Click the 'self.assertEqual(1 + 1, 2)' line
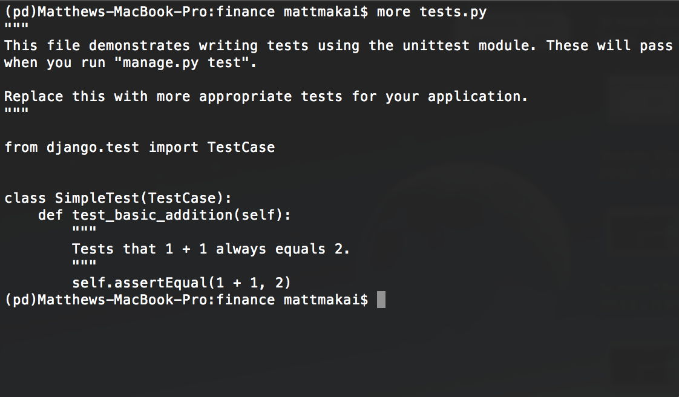 182,283
